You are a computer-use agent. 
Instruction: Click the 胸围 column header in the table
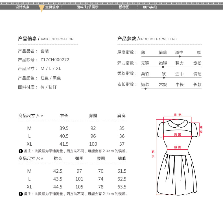coord(93,115)
